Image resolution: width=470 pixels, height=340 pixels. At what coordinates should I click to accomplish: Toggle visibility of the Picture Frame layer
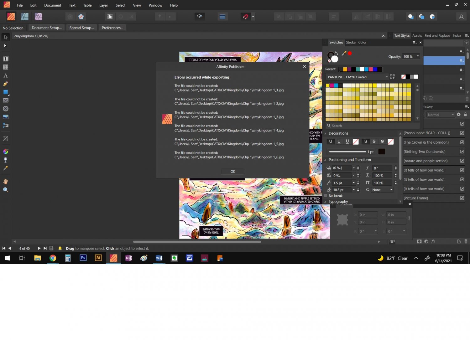pos(462,198)
